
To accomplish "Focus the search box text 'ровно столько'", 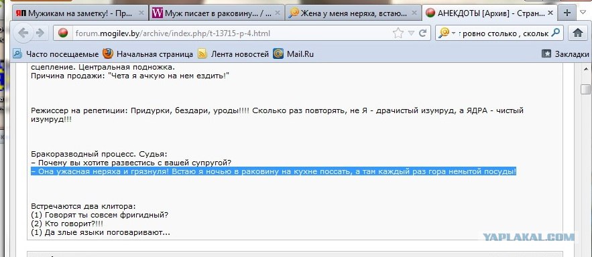I will 504,33.
